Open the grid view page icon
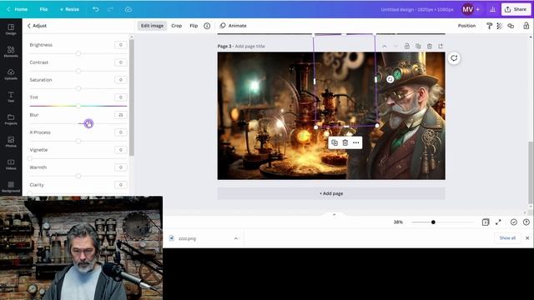Viewport: 534px width, 300px height. pos(486,222)
